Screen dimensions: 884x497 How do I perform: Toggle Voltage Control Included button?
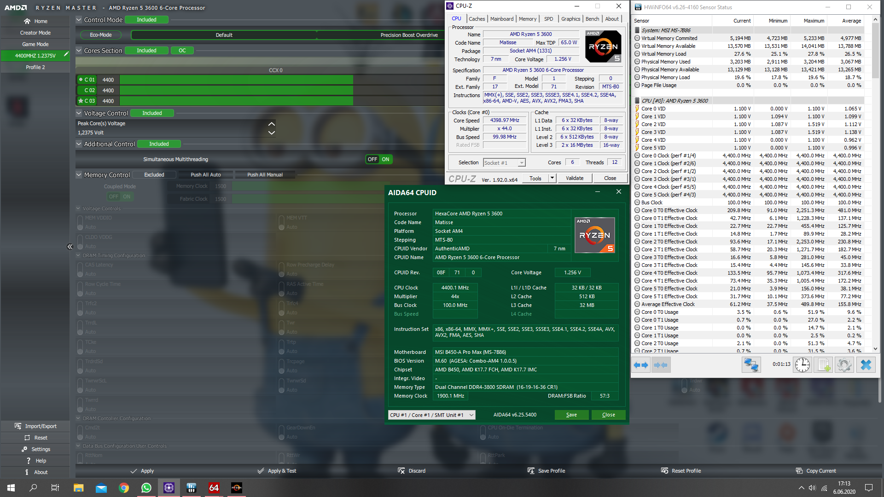pos(152,113)
